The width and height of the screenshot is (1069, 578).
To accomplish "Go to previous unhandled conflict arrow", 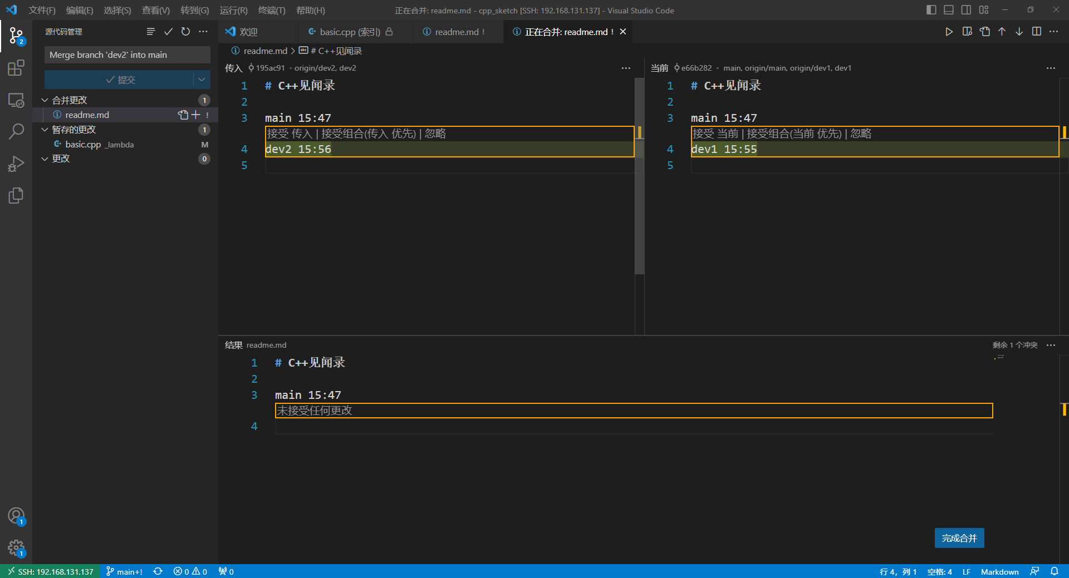I will 1002,32.
